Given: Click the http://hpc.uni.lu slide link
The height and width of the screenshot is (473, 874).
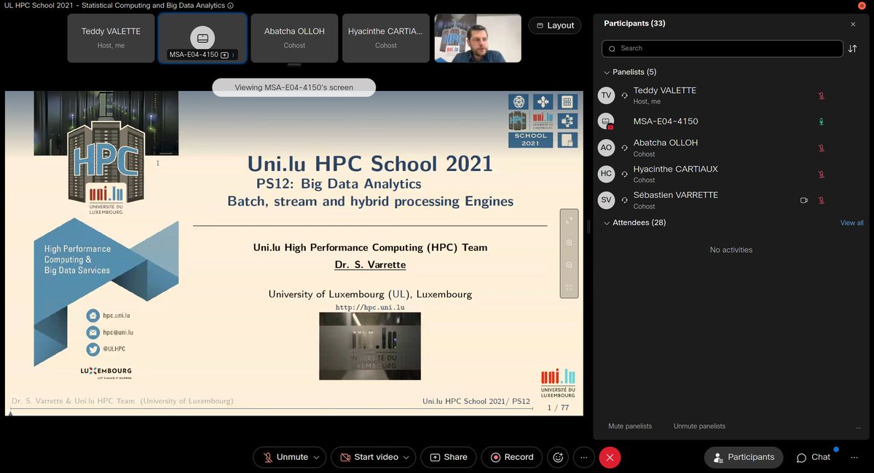Looking at the screenshot, I should [x=370, y=307].
